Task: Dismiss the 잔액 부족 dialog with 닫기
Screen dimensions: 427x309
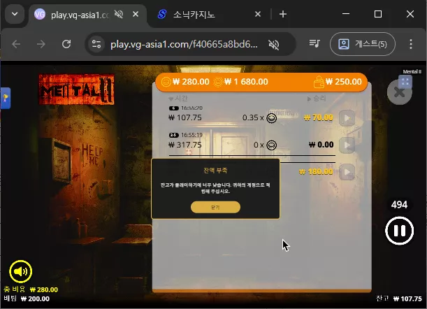Action: [x=215, y=207]
